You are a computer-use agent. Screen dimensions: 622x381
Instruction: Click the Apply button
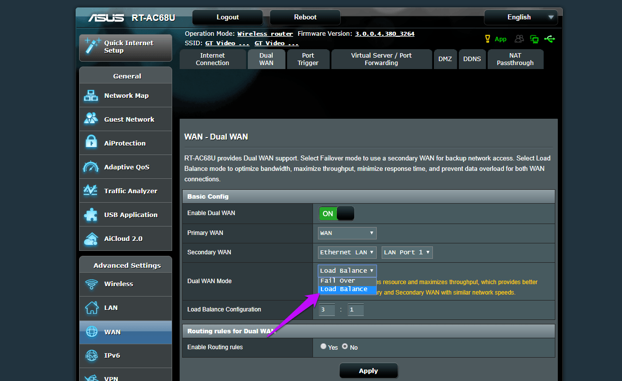point(369,371)
